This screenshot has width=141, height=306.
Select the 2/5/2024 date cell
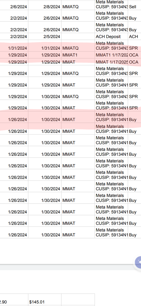45,36
